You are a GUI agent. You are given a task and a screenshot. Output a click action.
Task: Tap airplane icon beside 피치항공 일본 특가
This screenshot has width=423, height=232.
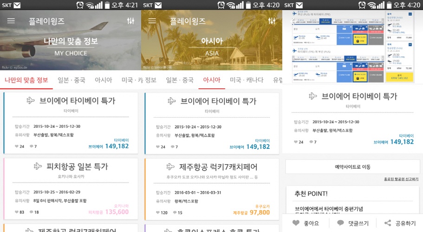click(38, 166)
